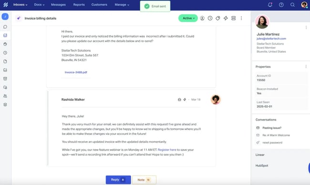Click the snooze clock icon in toolbar
310x185 pixels.
(210, 18)
